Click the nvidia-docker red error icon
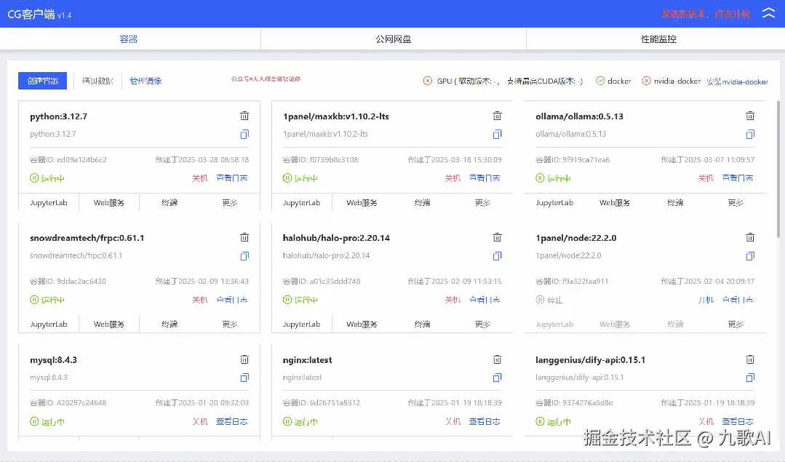The image size is (785, 462). point(647,81)
